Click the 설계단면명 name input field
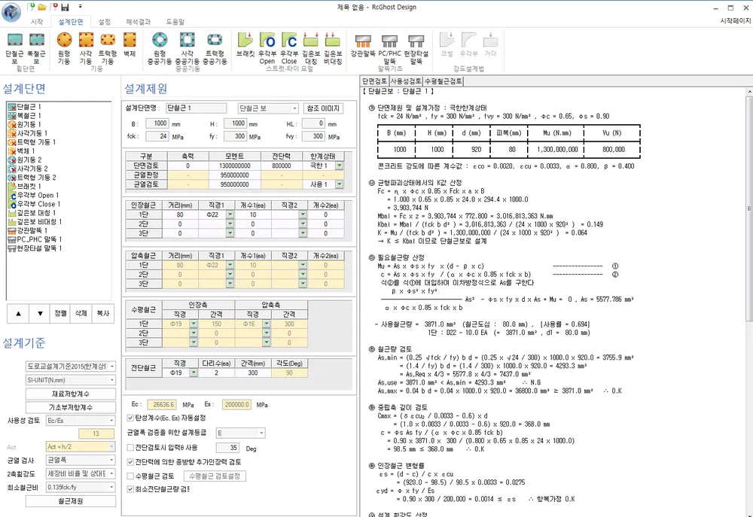 pos(196,108)
